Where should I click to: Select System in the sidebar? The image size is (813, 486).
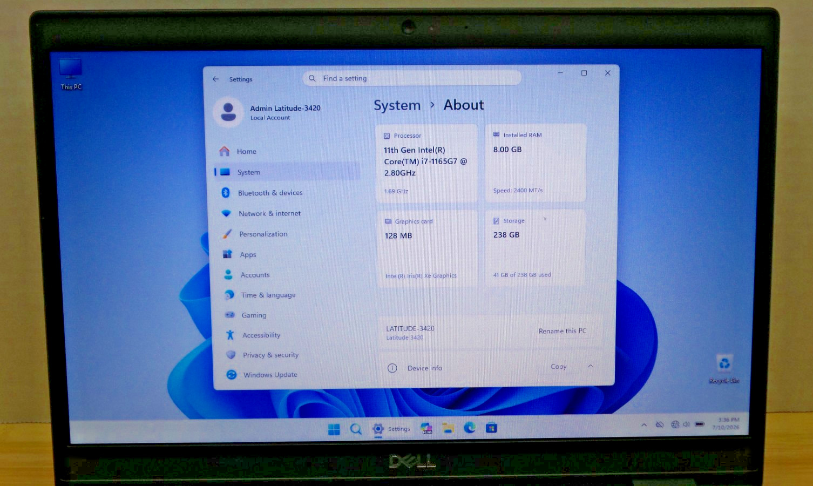click(287, 172)
